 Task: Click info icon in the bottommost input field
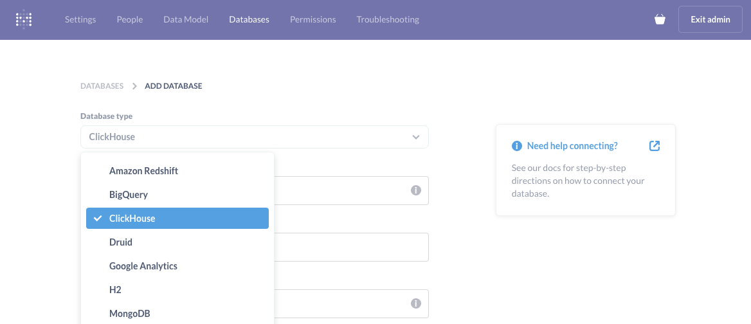(415, 304)
